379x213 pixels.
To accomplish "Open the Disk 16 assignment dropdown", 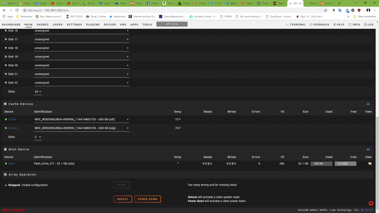I will click(x=82, y=31).
